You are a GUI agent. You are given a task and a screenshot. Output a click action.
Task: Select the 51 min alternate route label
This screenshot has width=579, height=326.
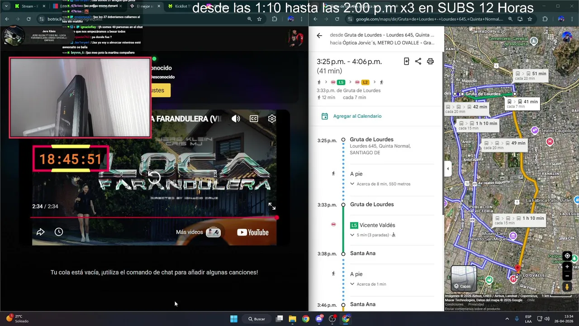click(x=532, y=76)
